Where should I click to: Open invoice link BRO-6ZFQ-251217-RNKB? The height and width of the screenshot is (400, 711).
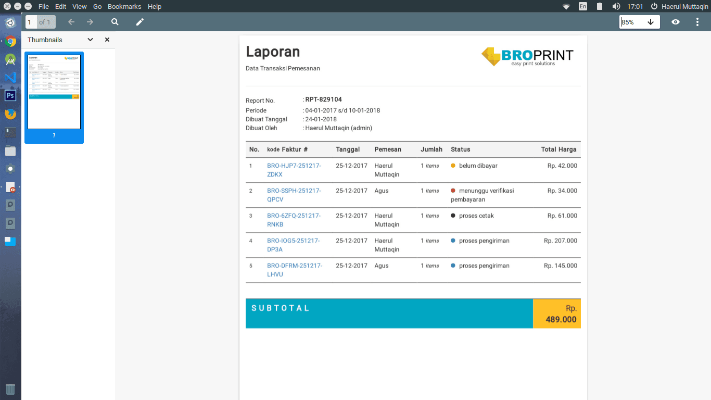(x=294, y=220)
